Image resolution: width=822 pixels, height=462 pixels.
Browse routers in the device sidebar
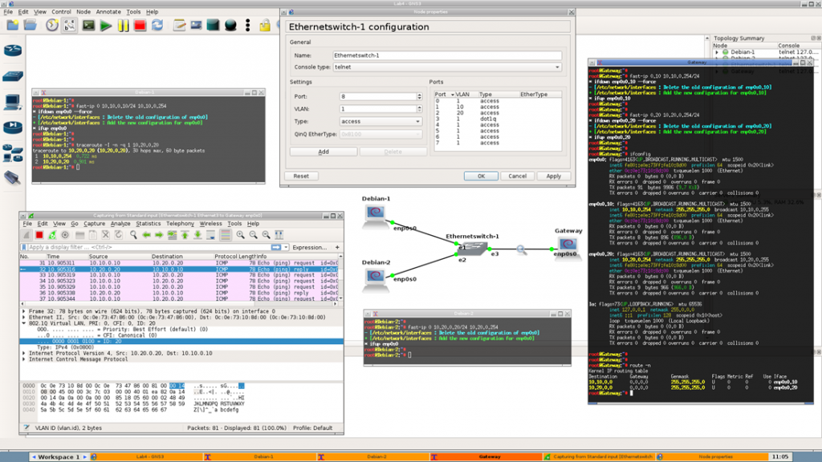pyautogui.click(x=12, y=51)
